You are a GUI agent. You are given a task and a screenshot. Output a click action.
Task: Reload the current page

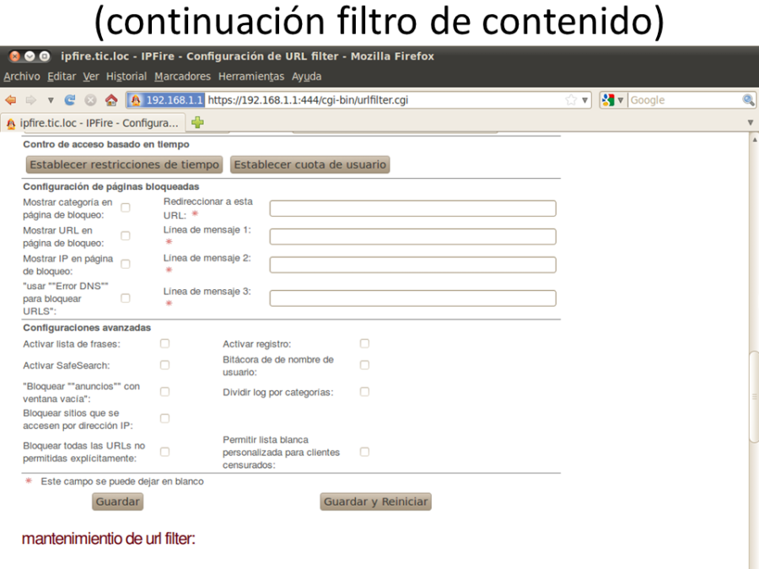69,99
